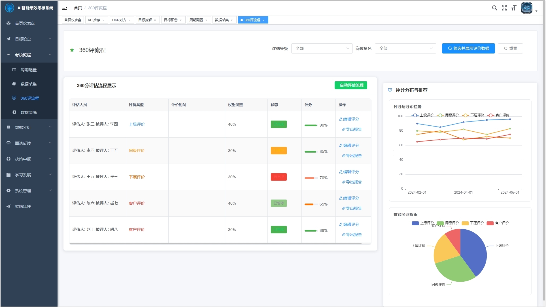The height and width of the screenshot is (308, 546).
Task: Open the 评估等级 dropdown
Action: [x=322, y=48]
